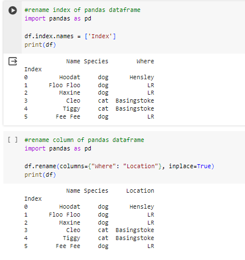Click the "Where" key in the rename dictionary
Screen dimensions: 245x260
(x=103, y=166)
